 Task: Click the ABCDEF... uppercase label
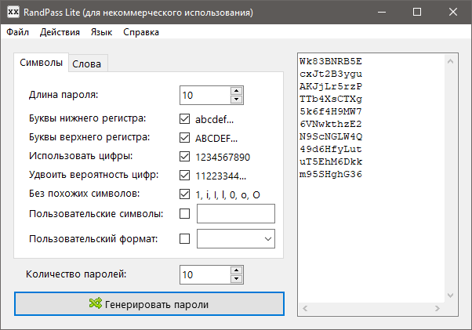pos(216,139)
